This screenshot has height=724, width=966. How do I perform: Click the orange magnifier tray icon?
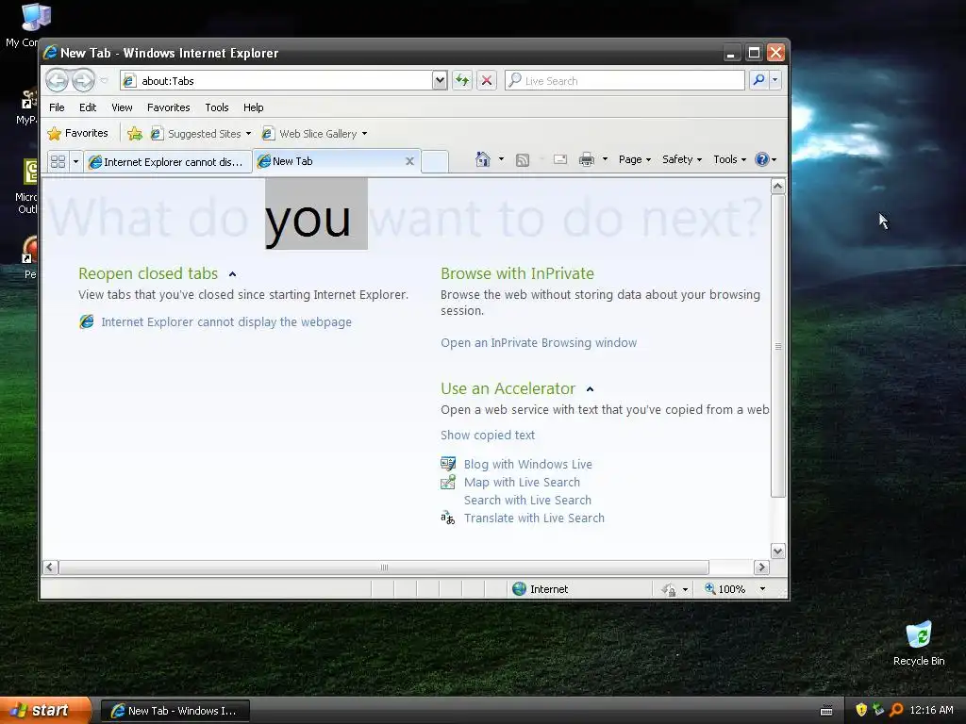896,710
